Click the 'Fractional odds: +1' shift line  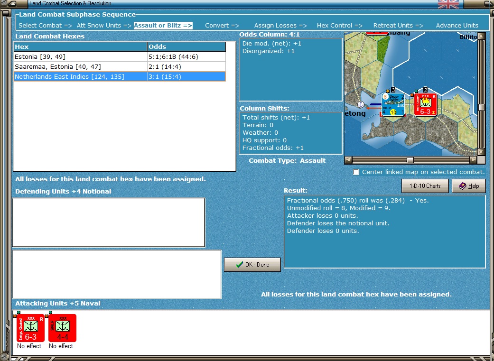click(x=273, y=148)
